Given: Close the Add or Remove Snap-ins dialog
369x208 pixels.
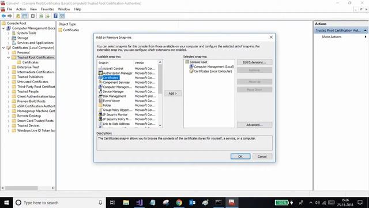Looking at the screenshot, I should coord(271,37).
